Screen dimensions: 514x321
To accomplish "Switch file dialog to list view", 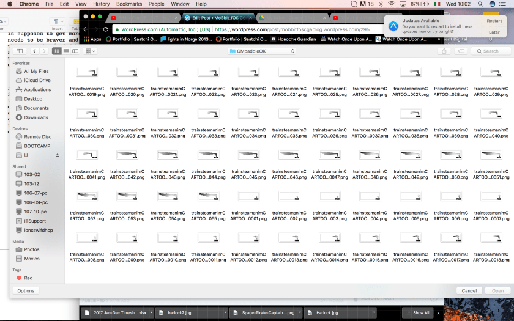I will (x=65, y=51).
